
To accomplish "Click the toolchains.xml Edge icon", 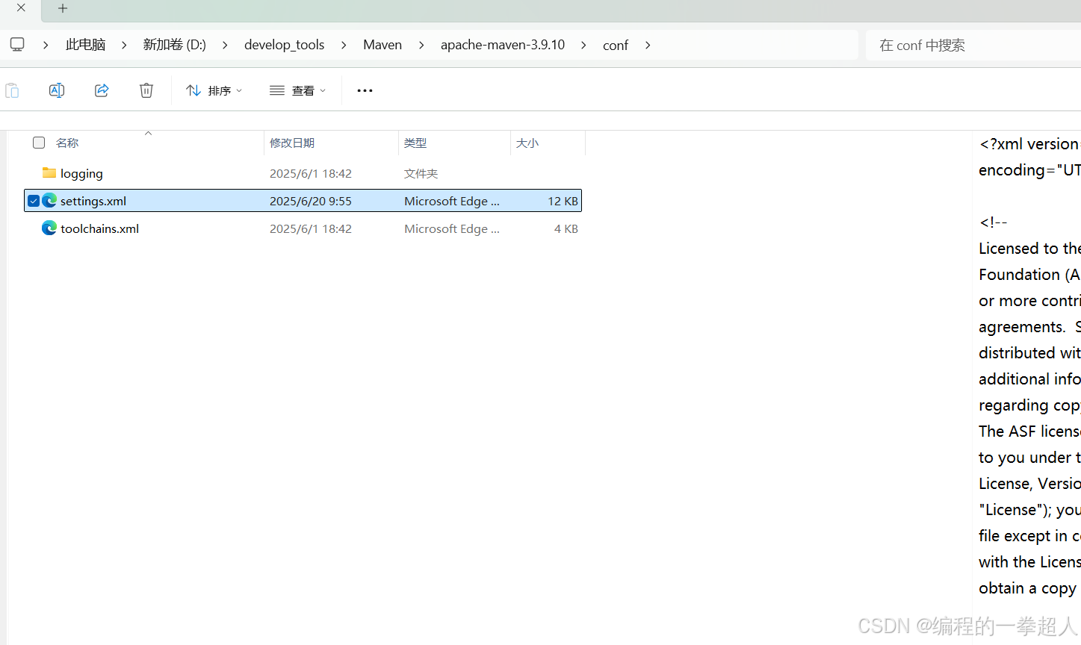I will click(49, 228).
